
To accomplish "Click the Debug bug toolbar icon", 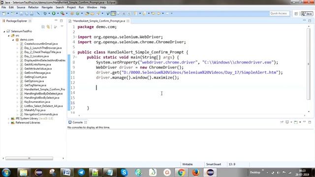I will tap(45, 13).
